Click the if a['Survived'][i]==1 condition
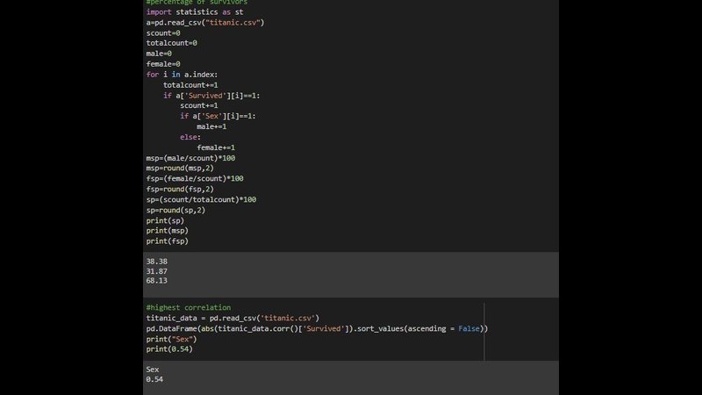Image resolution: width=702 pixels, height=395 pixels. [x=211, y=95]
